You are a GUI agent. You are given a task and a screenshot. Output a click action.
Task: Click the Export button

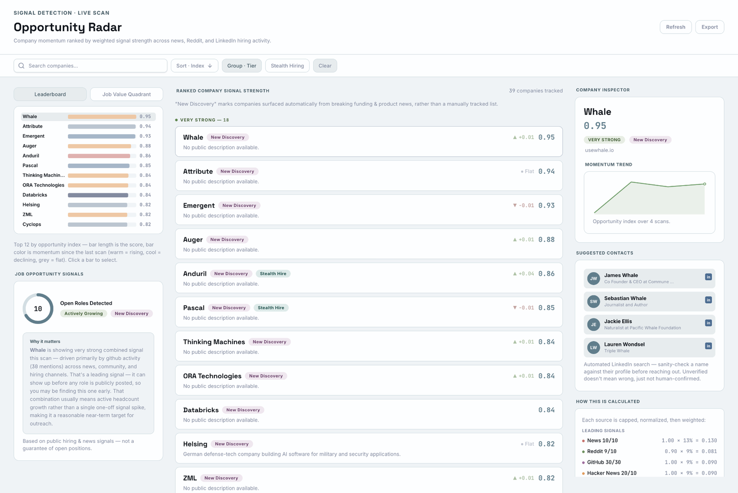tap(709, 27)
